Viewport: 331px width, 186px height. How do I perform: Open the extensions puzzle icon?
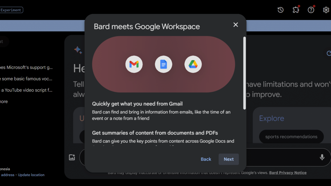tap(296, 10)
